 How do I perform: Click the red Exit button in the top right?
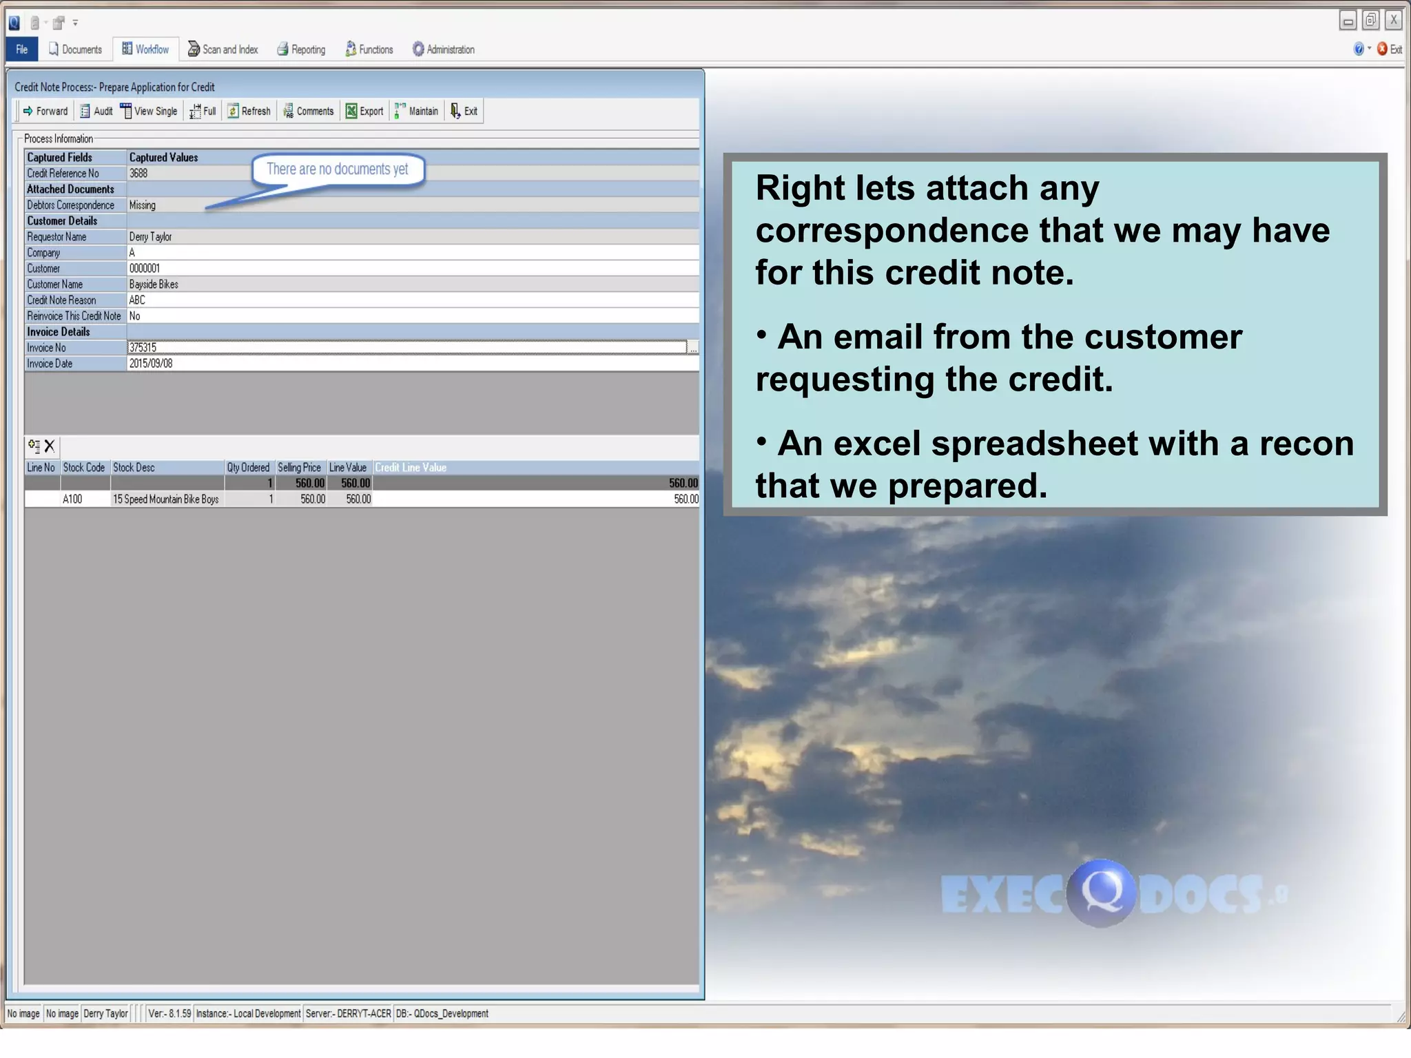coord(1390,50)
